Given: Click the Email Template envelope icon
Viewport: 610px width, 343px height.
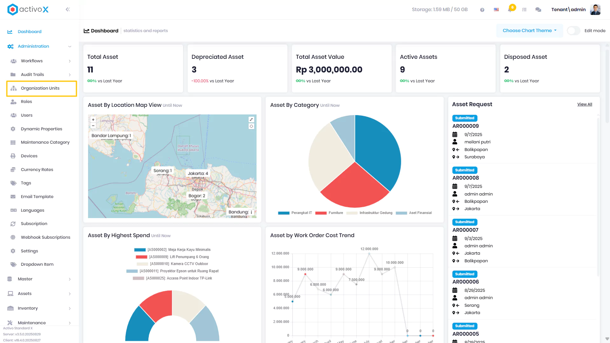Looking at the screenshot, I should coord(13,197).
